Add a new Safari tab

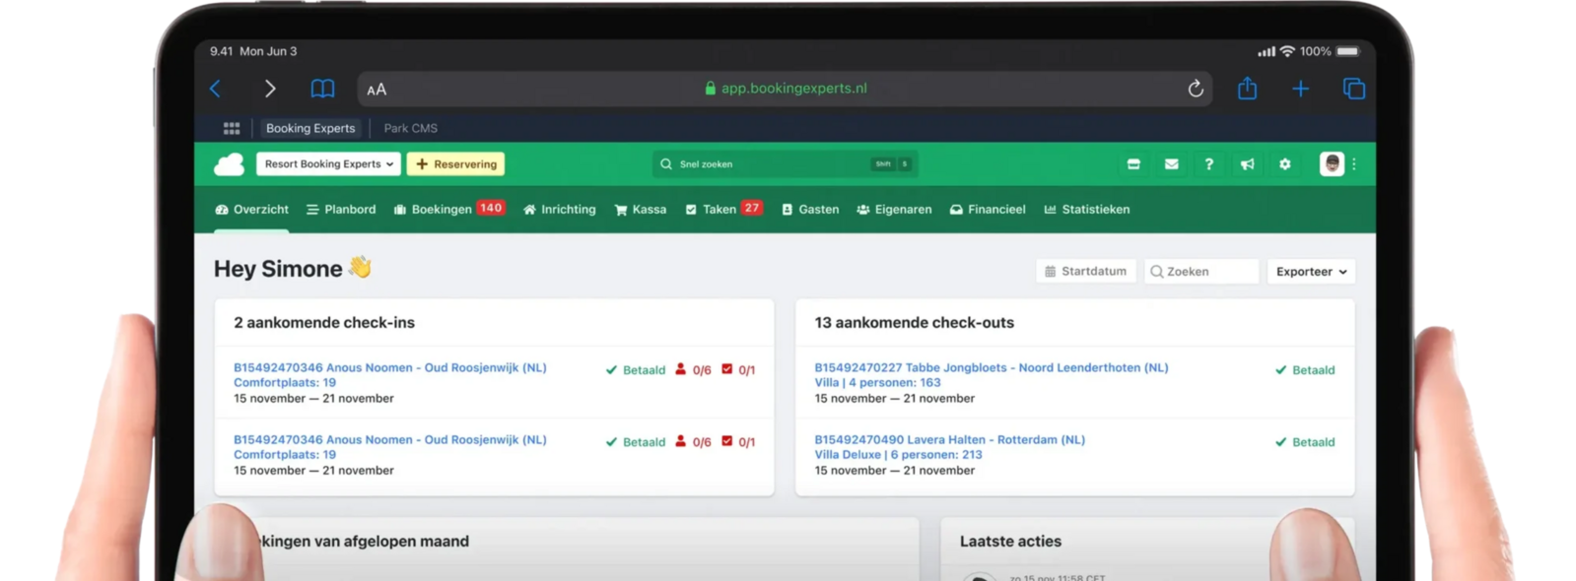click(1301, 89)
